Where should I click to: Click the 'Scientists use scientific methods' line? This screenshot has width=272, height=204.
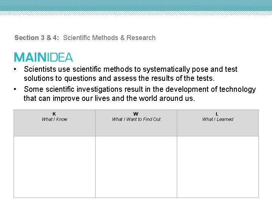point(131,70)
